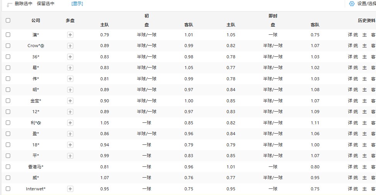The width and height of the screenshot is (376, 195).
Task: Expand multi-handicap plus for 澳* row
Action: tap(70, 35)
